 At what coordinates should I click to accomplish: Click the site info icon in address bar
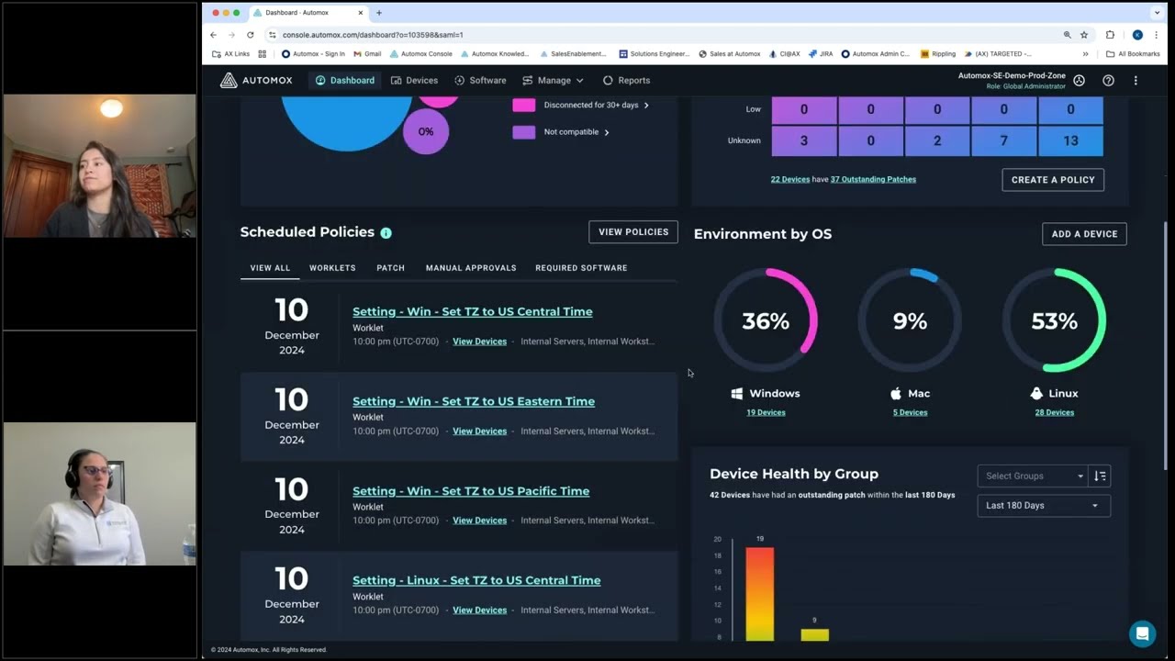pyautogui.click(x=272, y=35)
